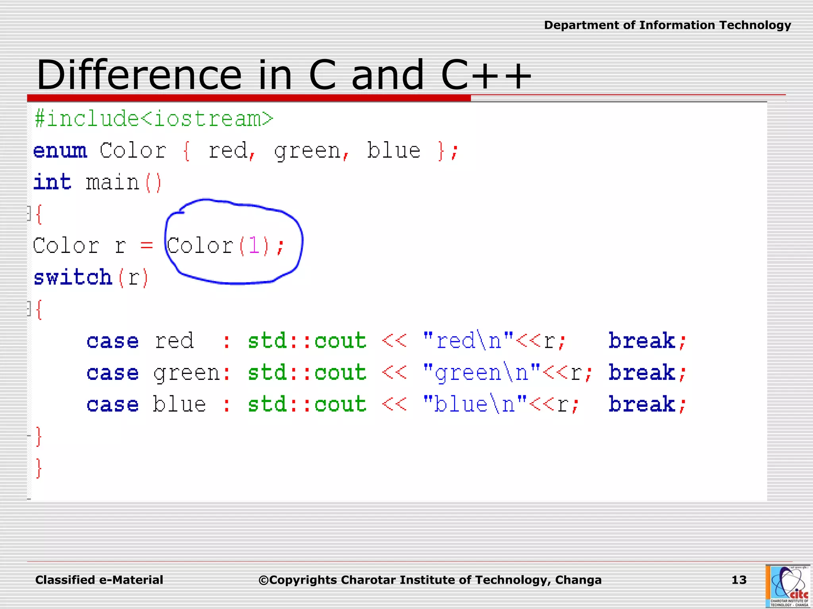Viewport: 813px width, 609px height.
Task: Collapse the fold marker beside main's opening brace
Action: 29,213
